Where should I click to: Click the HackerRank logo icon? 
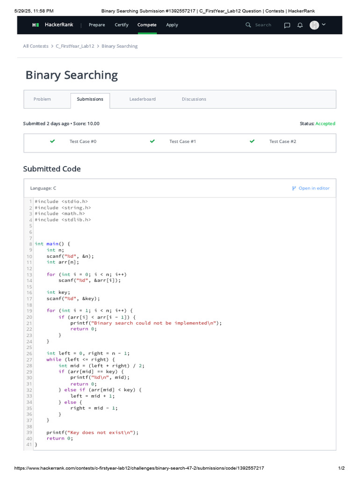(x=36, y=25)
